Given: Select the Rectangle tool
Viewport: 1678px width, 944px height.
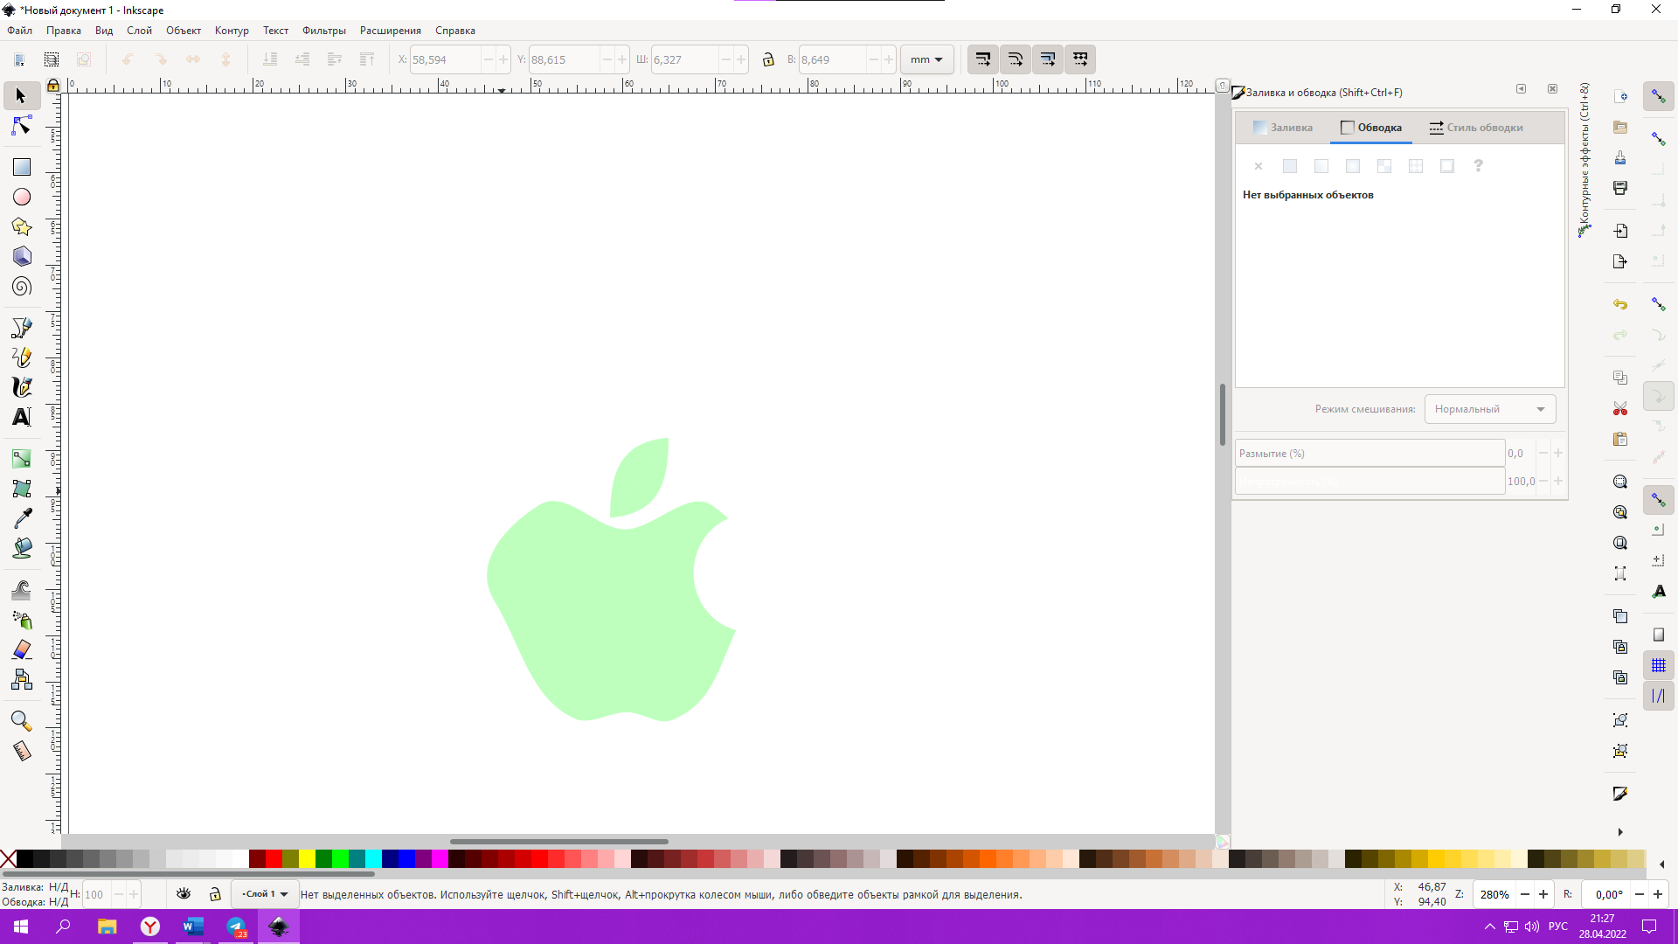Looking at the screenshot, I should [21, 167].
